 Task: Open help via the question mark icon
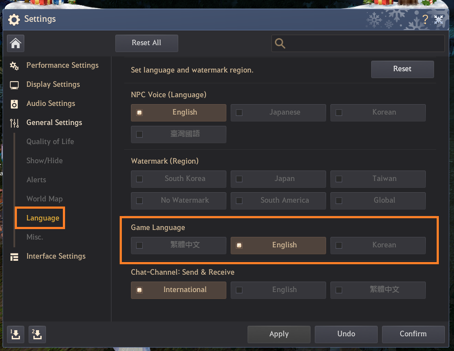pos(425,20)
